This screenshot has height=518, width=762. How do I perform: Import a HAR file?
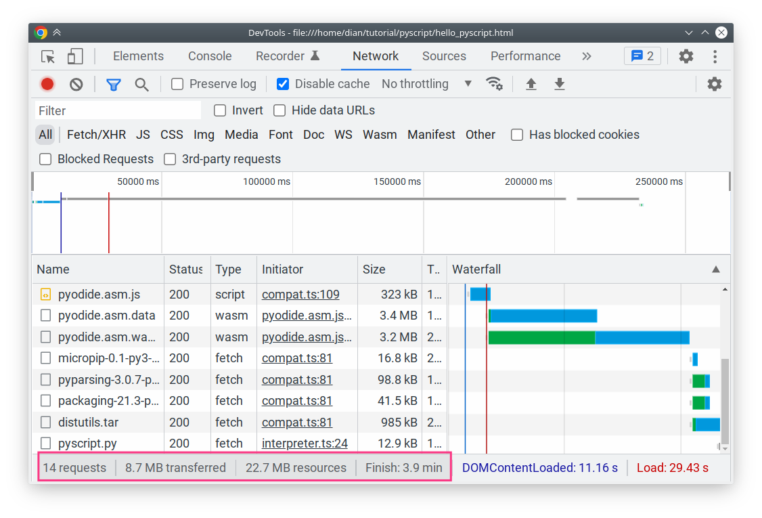531,84
